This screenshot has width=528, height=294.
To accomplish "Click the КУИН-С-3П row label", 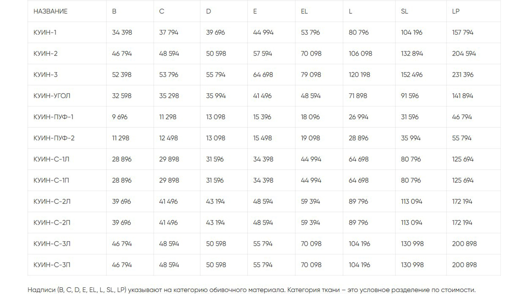I will click(52, 265).
